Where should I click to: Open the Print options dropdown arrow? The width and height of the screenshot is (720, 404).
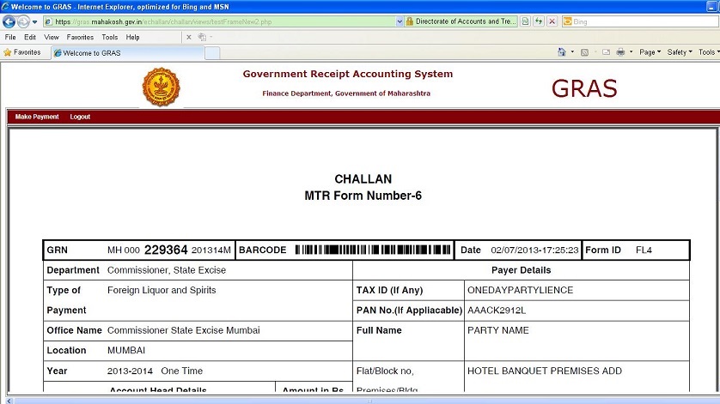631,52
